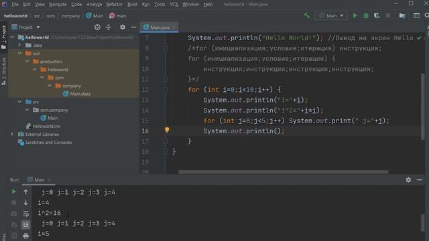Viewport: 429px width, 241px height.
Task: Click the Run console vertical scrollbar
Action: click(x=423, y=223)
